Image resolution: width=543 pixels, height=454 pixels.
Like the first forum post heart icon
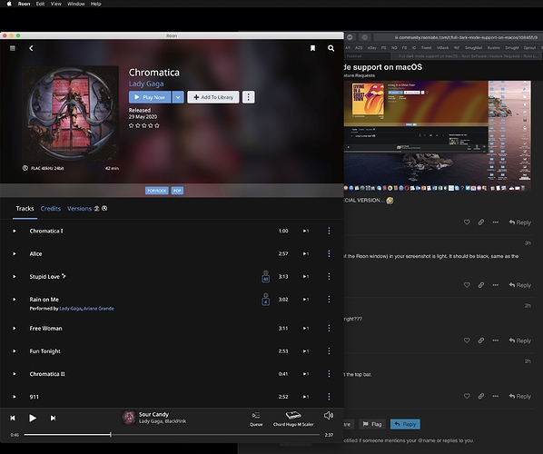pyautogui.click(x=467, y=222)
